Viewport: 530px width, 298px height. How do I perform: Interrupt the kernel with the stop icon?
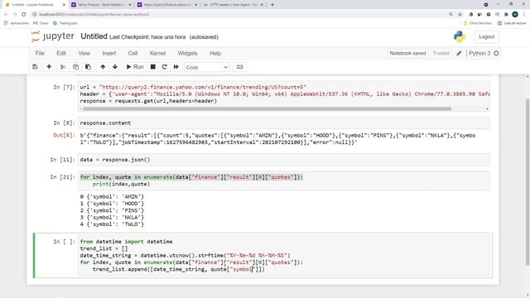(152, 67)
